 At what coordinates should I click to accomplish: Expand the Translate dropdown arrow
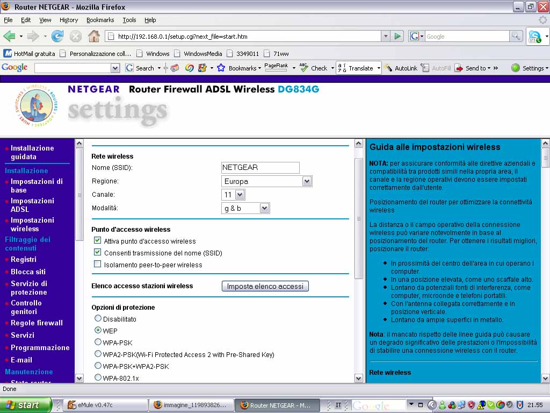click(379, 68)
